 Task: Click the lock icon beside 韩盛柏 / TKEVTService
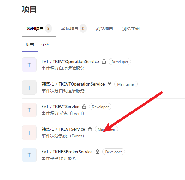[90, 129]
